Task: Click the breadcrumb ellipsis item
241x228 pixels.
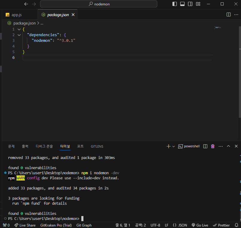Action: coord(42,23)
